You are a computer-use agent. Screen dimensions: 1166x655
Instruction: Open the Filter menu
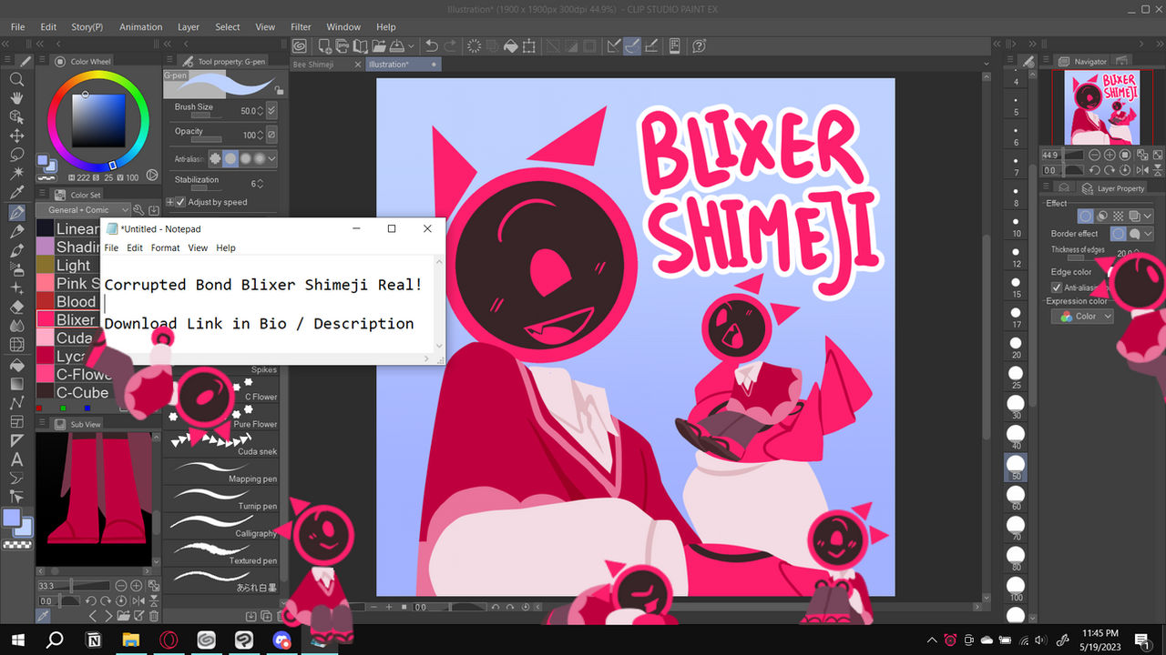[x=301, y=26]
